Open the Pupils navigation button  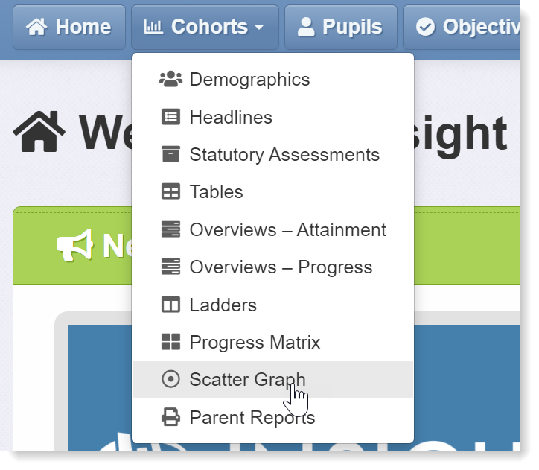(341, 27)
